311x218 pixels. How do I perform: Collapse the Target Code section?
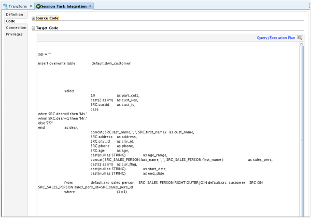tap(33, 28)
